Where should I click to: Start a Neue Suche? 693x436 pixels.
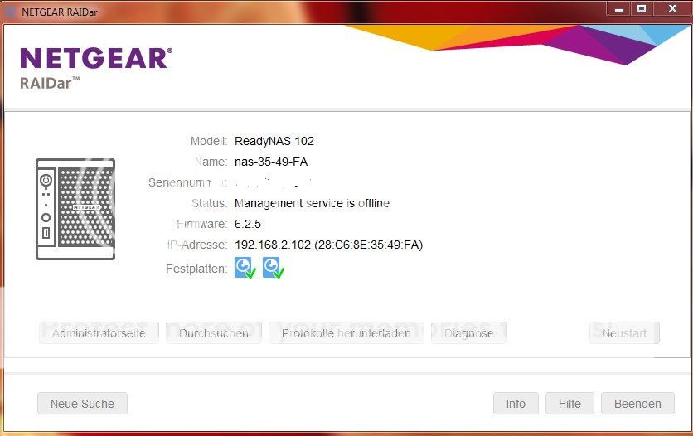82,404
